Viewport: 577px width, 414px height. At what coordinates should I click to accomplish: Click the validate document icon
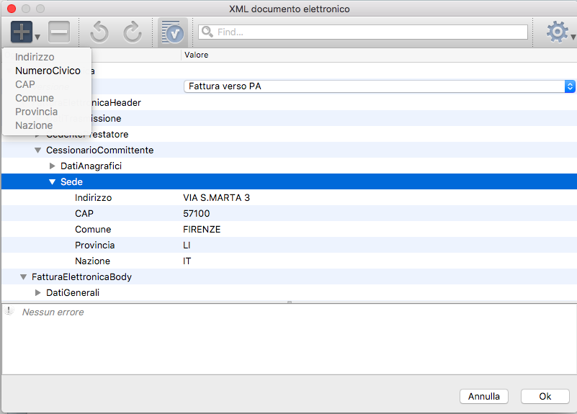click(173, 32)
